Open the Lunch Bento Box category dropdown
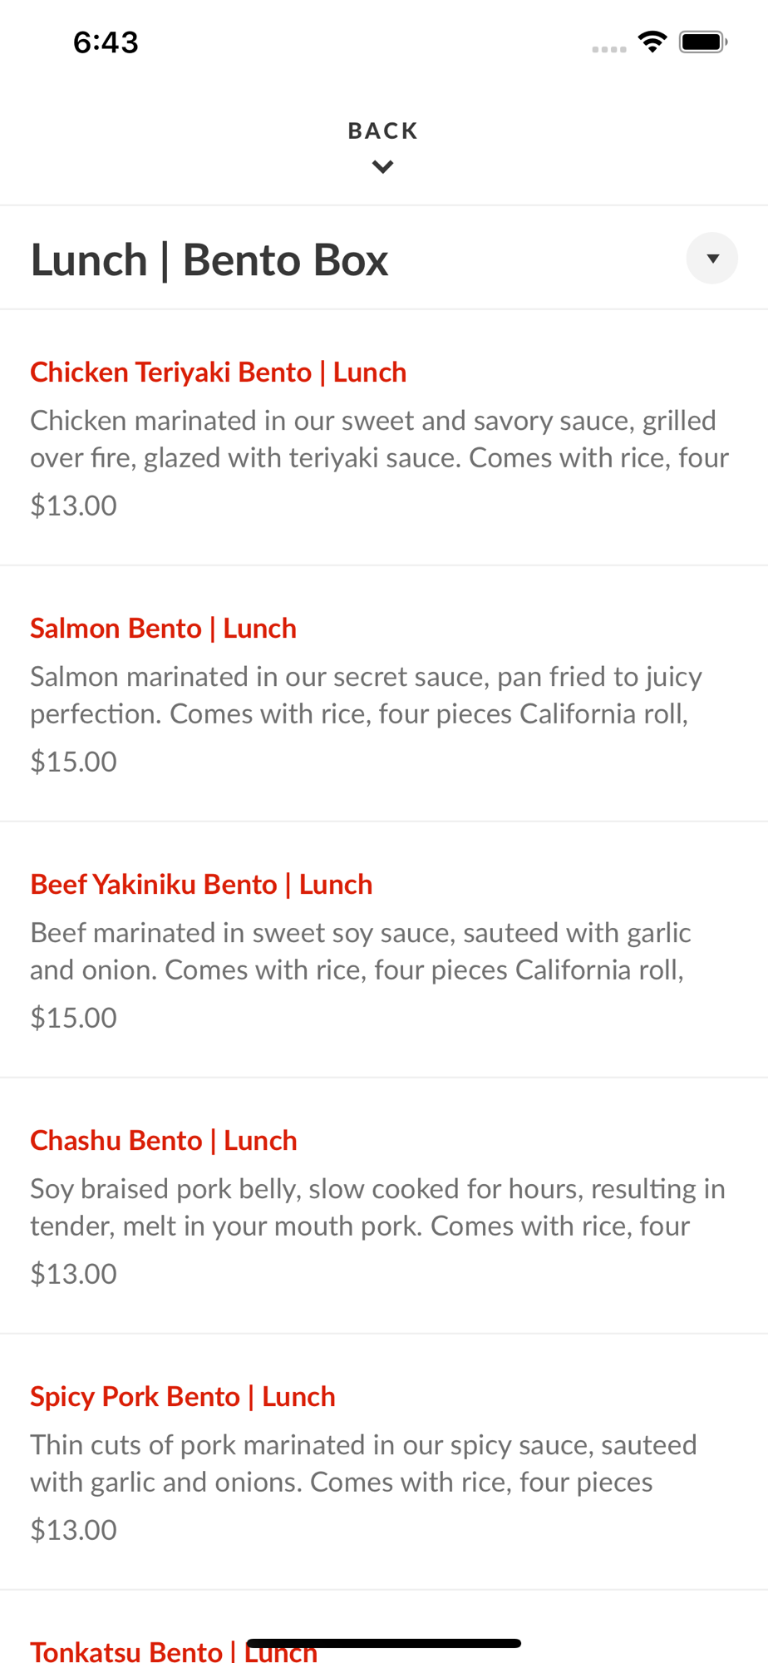 click(x=711, y=259)
